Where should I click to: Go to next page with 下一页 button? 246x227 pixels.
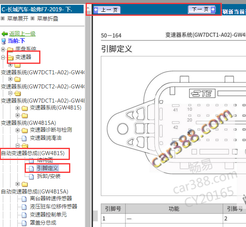click(202, 9)
